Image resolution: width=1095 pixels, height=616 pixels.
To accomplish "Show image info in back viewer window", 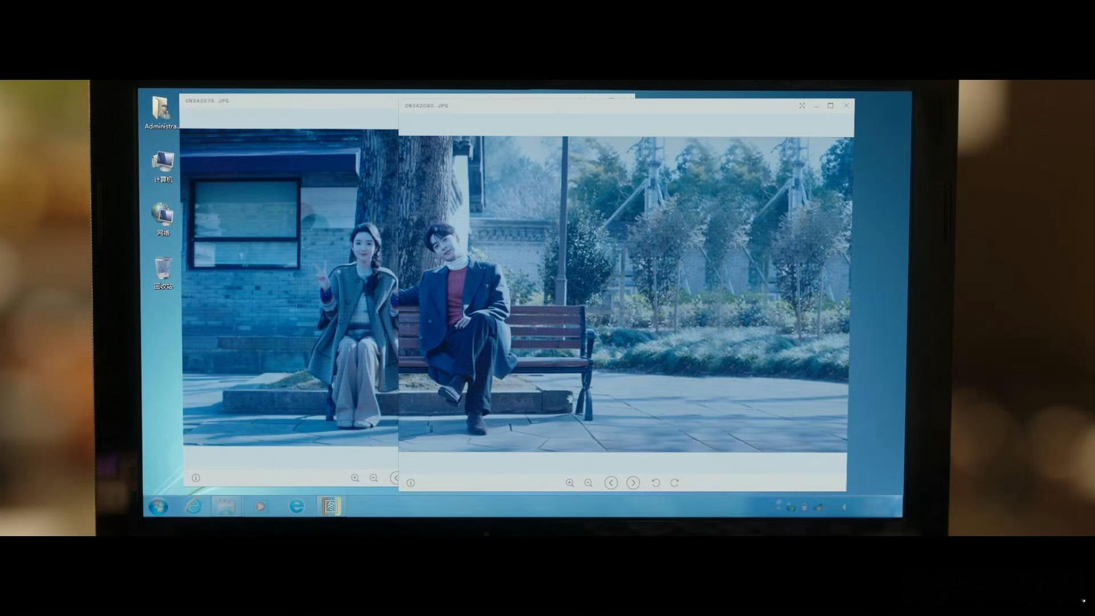I will click(196, 478).
